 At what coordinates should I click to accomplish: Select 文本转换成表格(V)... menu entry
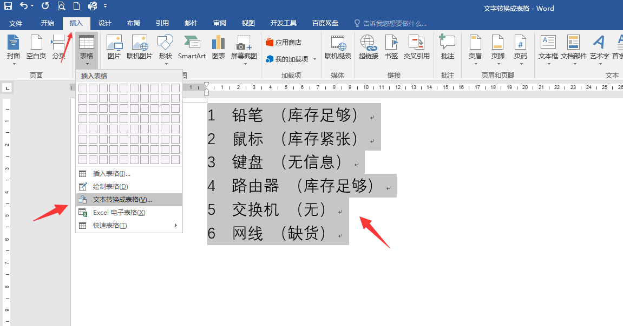(129, 200)
